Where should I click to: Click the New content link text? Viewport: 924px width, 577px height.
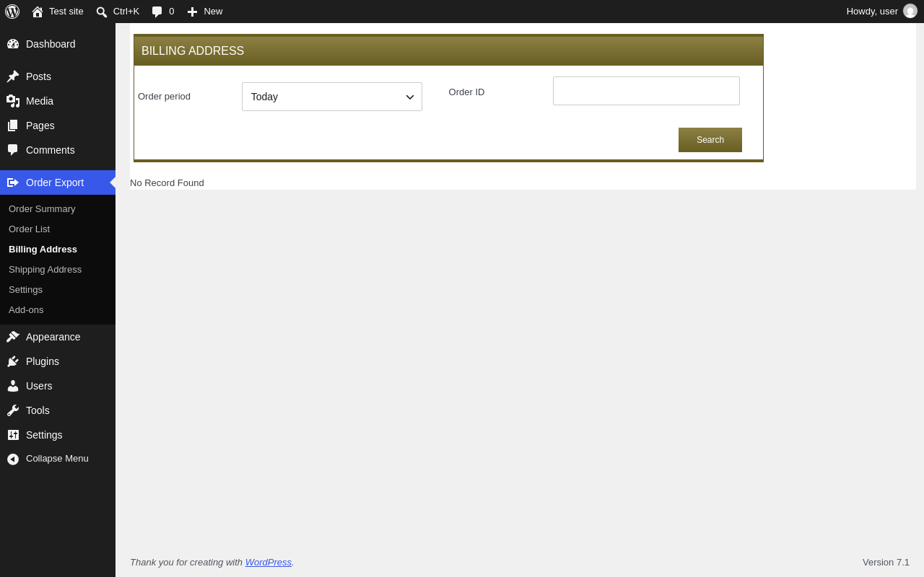pyautogui.click(x=213, y=12)
